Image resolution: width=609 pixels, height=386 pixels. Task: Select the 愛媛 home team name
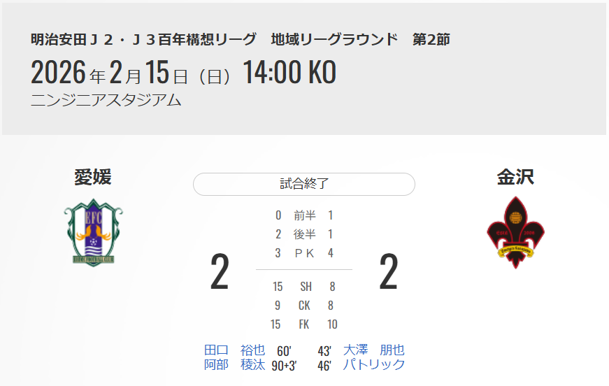93,178
